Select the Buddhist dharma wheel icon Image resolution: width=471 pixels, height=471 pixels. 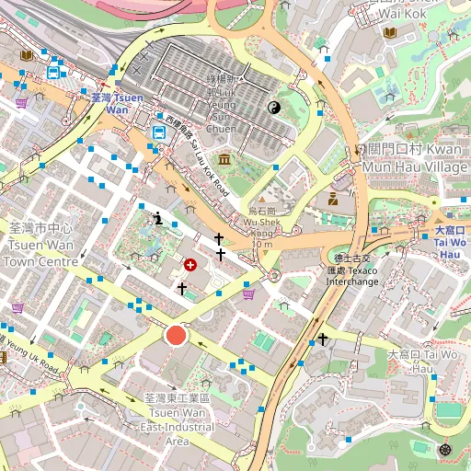click(x=445, y=450)
